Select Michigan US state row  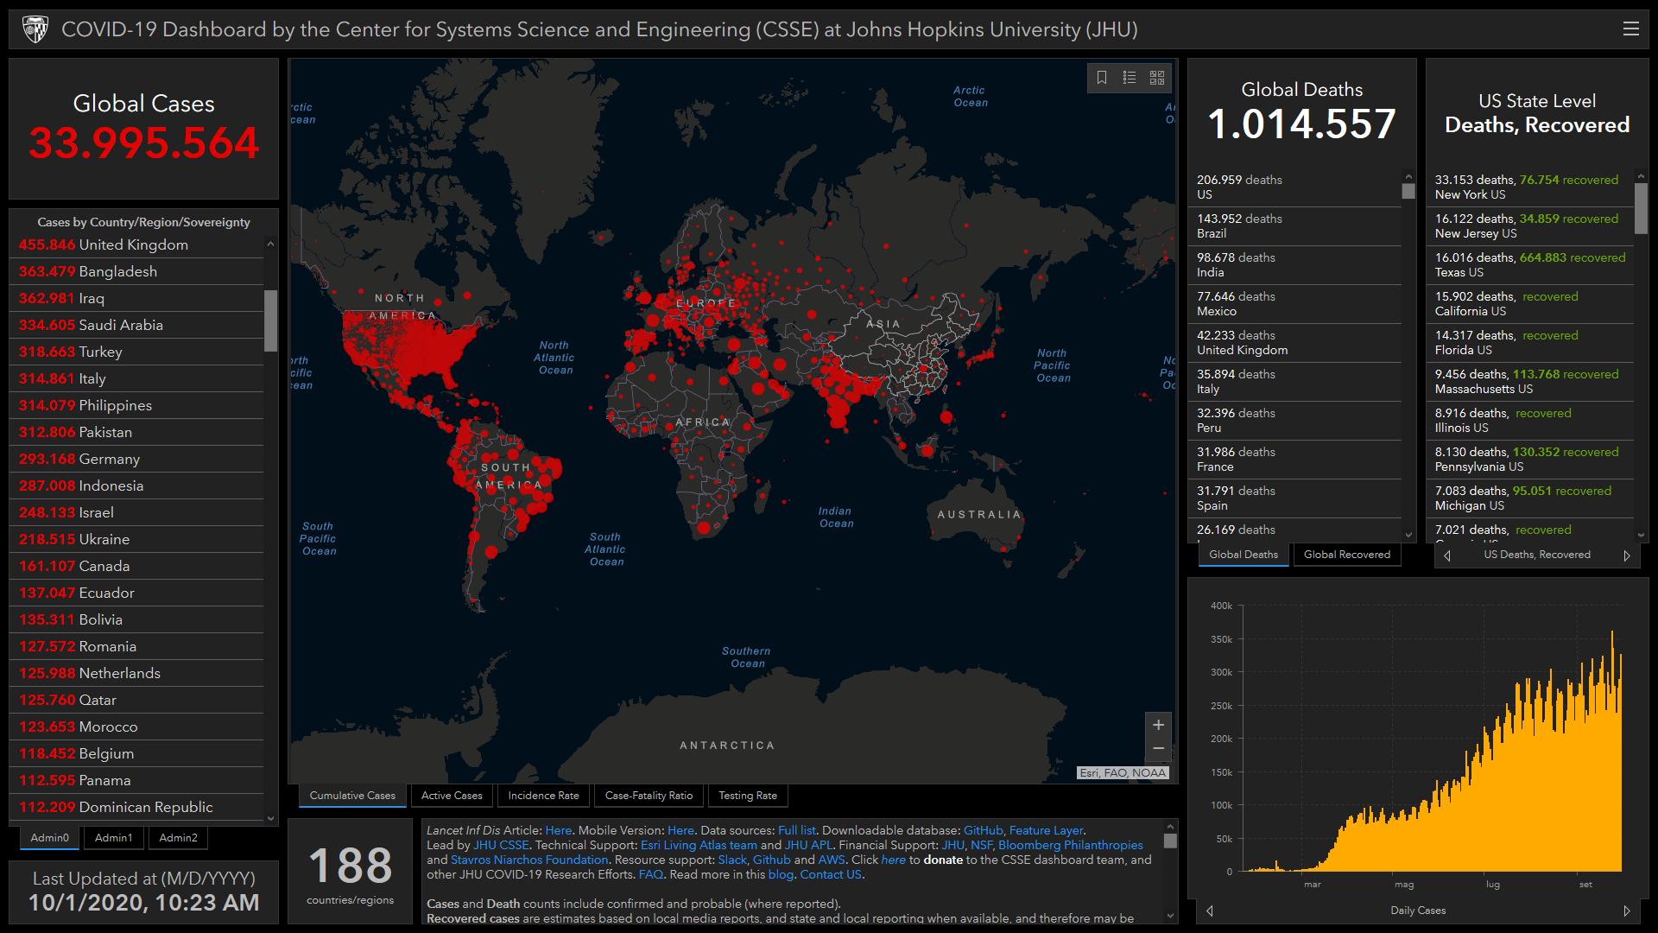(x=1530, y=498)
